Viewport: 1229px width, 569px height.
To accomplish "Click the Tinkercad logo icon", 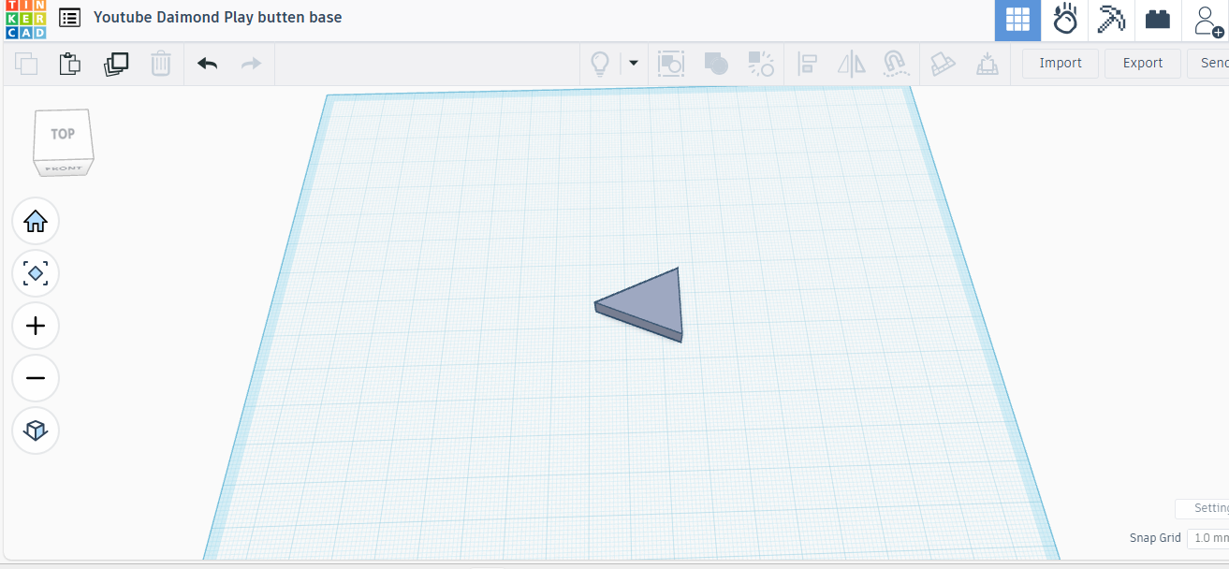I will (x=25, y=20).
